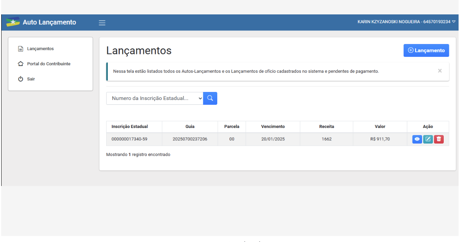Dismiss the info message banner
The image size is (465, 242).
(440, 71)
